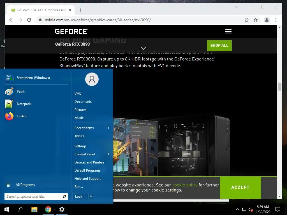Show hidden system tray icons
The image size is (287, 215).
pyautogui.click(x=237, y=209)
